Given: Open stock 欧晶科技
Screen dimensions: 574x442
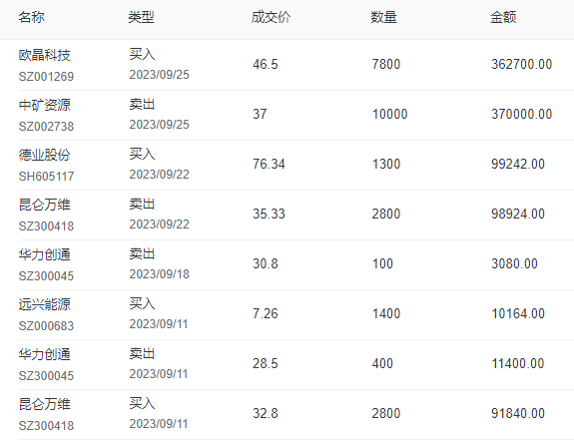Looking at the screenshot, I should click(44, 55).
